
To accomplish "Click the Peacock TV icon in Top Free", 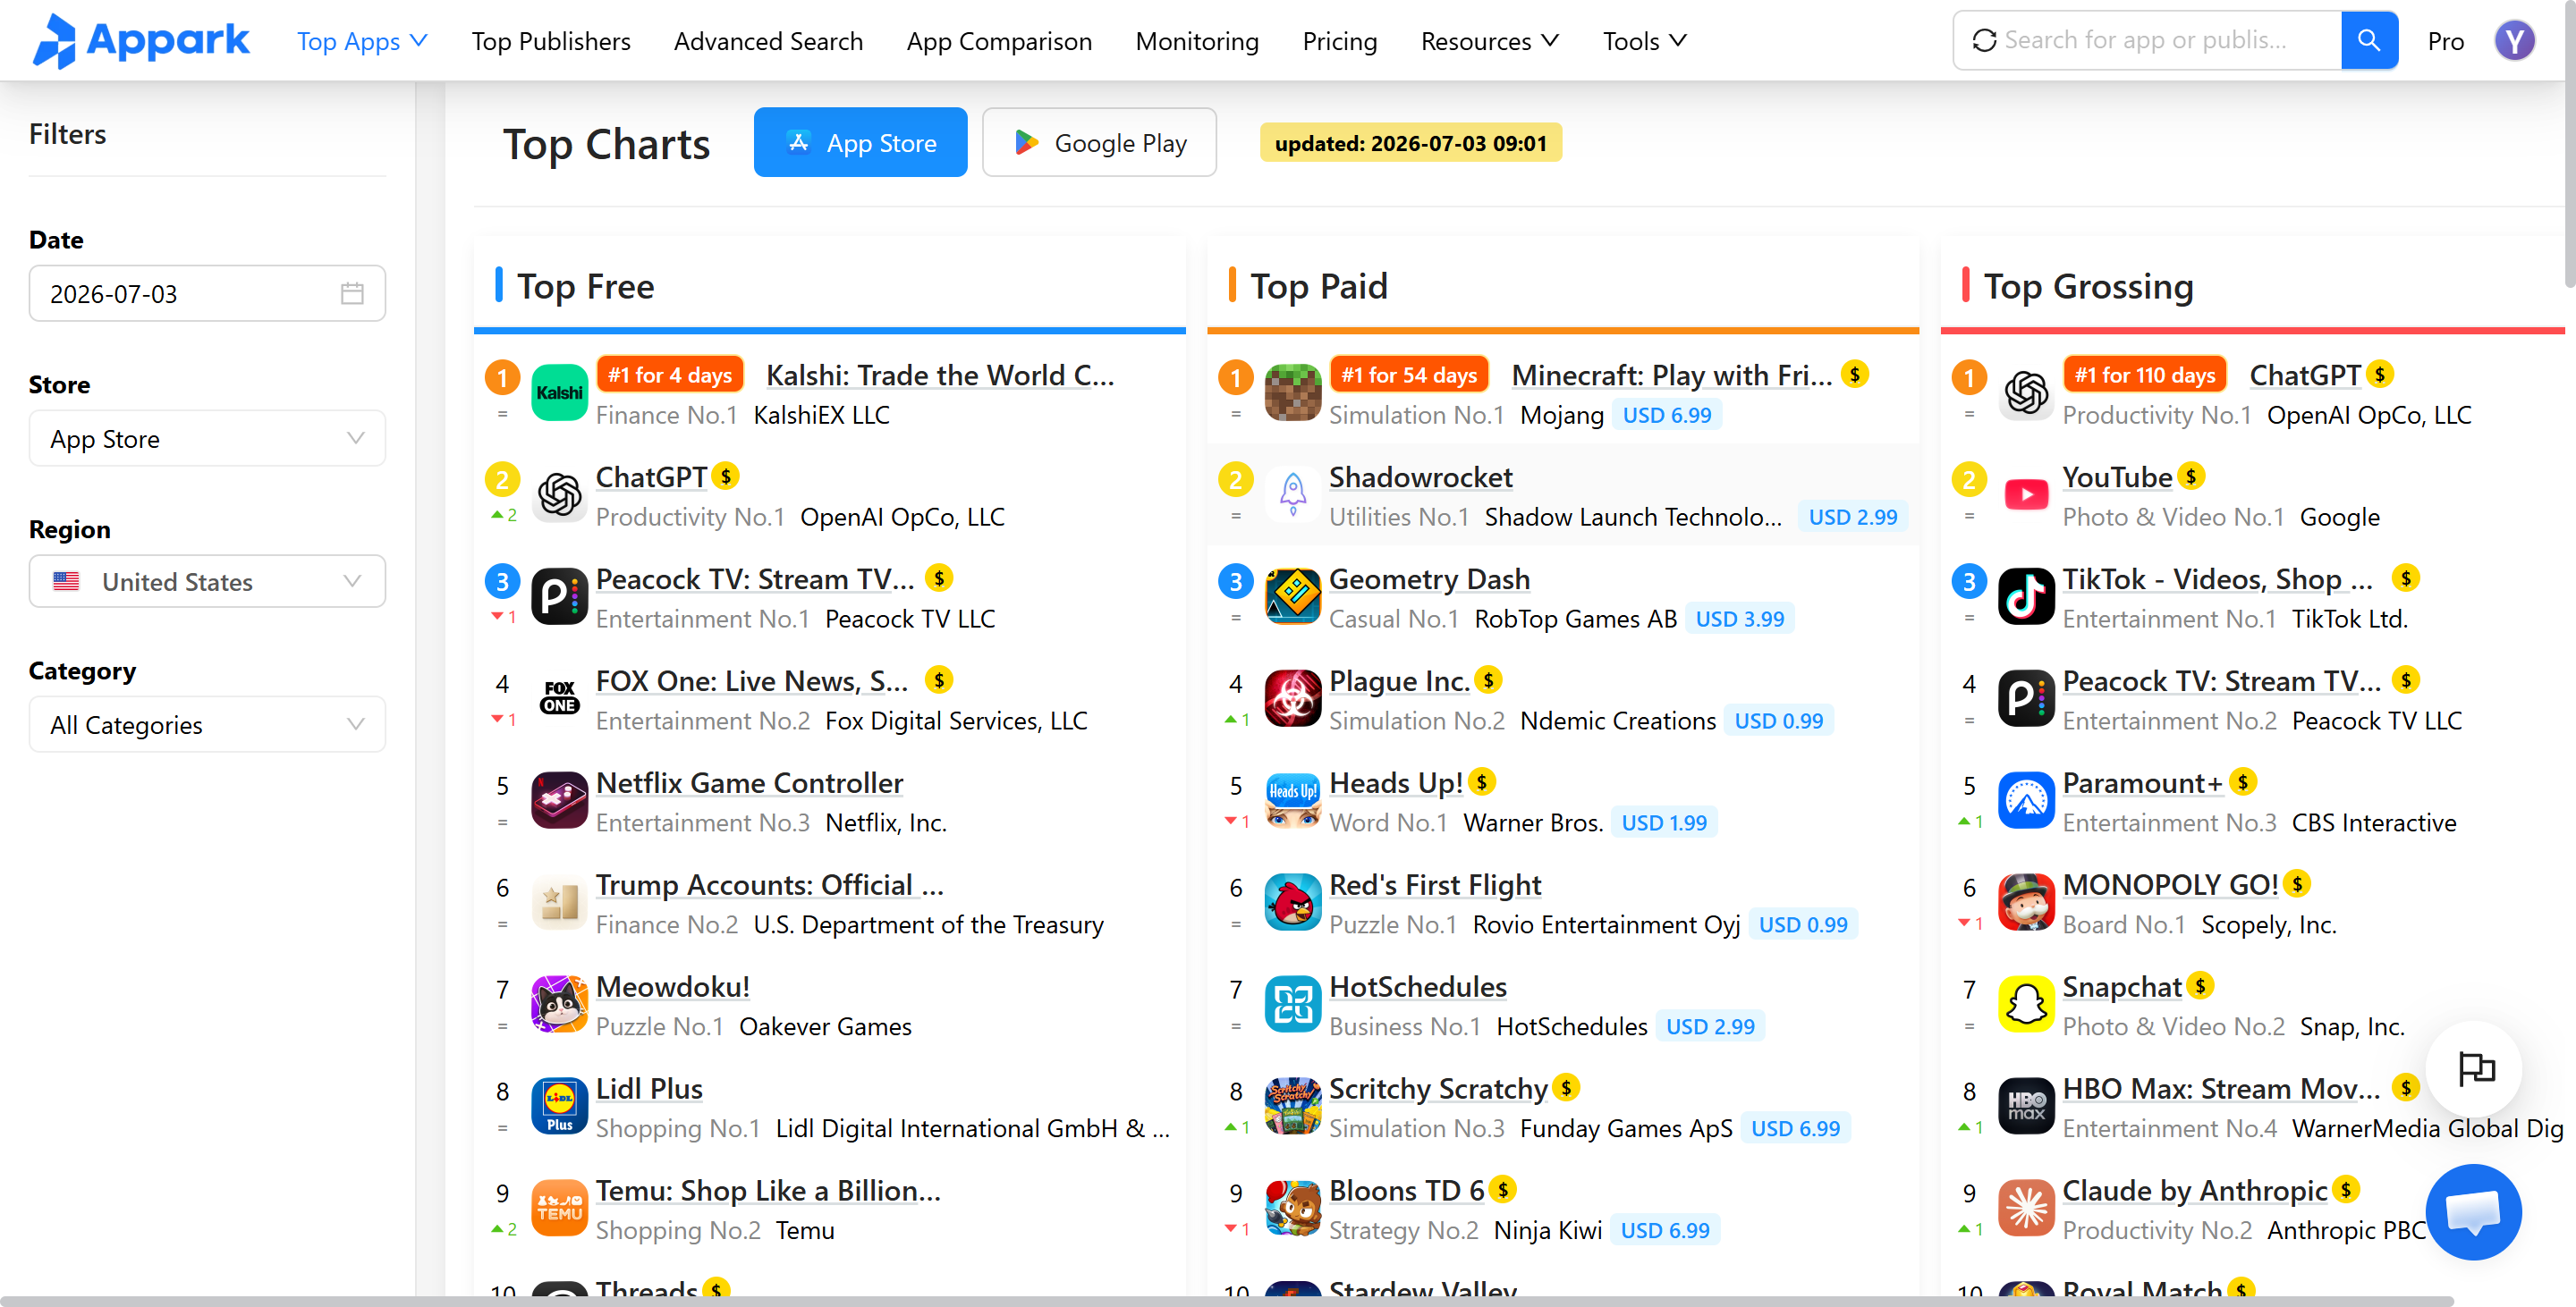I will [x=559, y=596].
